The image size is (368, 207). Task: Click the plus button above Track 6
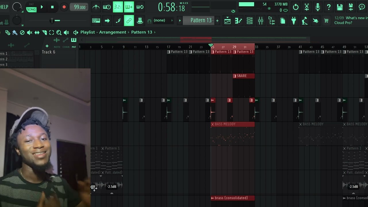tap(47, 46)
